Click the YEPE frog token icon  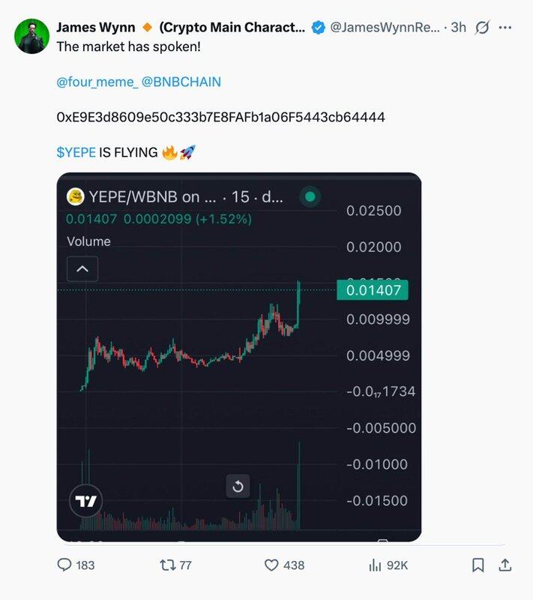pos(75,197)
